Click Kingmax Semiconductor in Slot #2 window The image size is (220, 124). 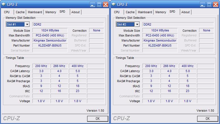coord(160,40)
